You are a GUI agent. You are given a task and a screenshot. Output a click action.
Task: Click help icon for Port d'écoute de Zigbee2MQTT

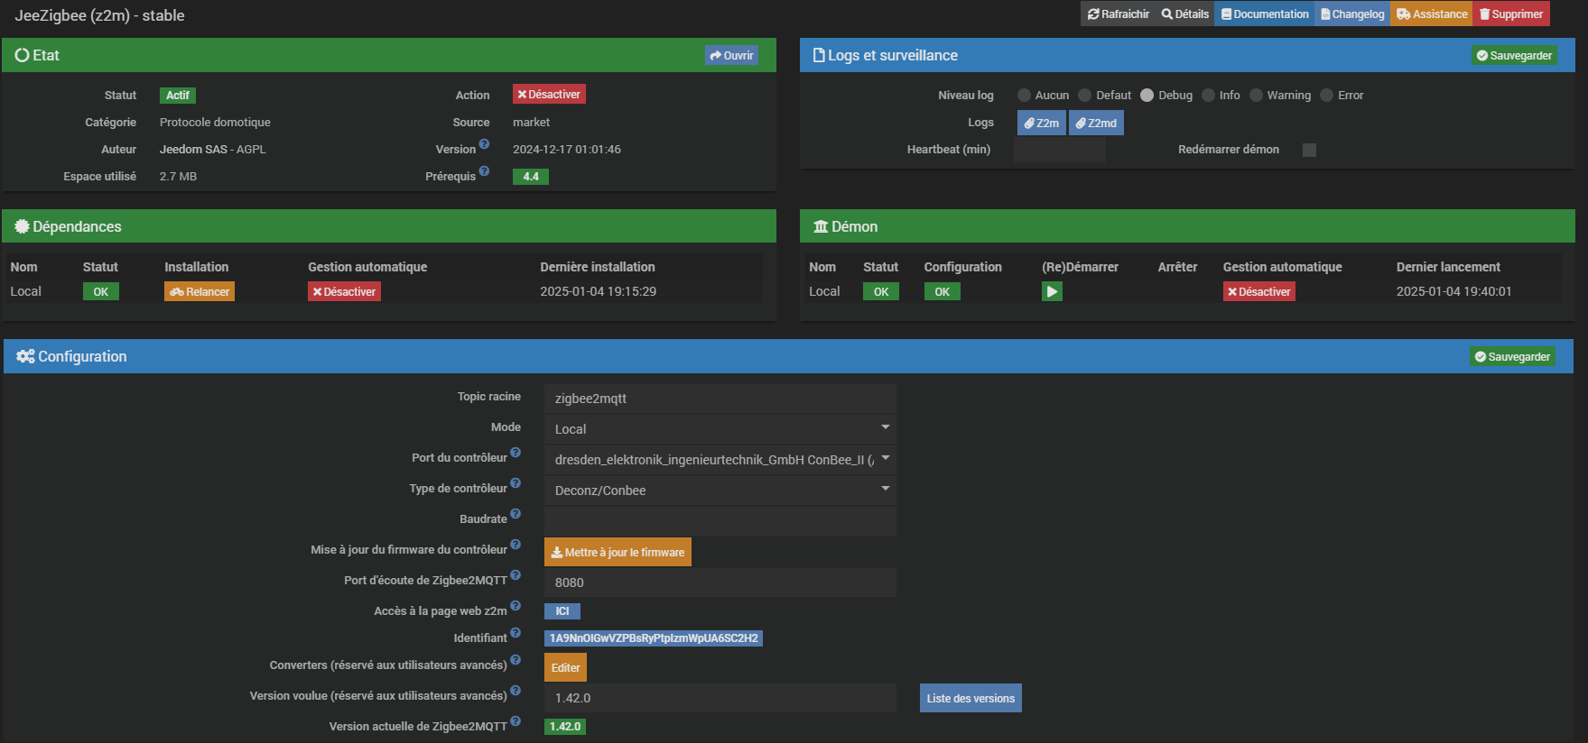[x=515, y=575]
